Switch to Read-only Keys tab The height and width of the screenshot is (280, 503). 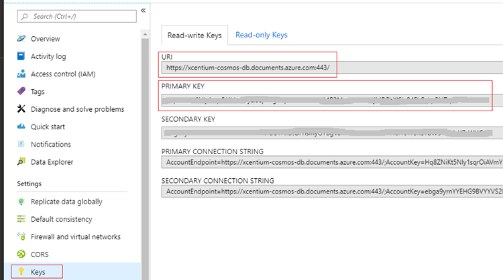[262, 35]
